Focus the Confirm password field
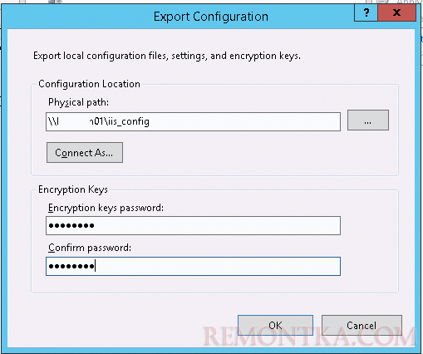423x354 pixels. pyautogui.click(x=193, y=266)
